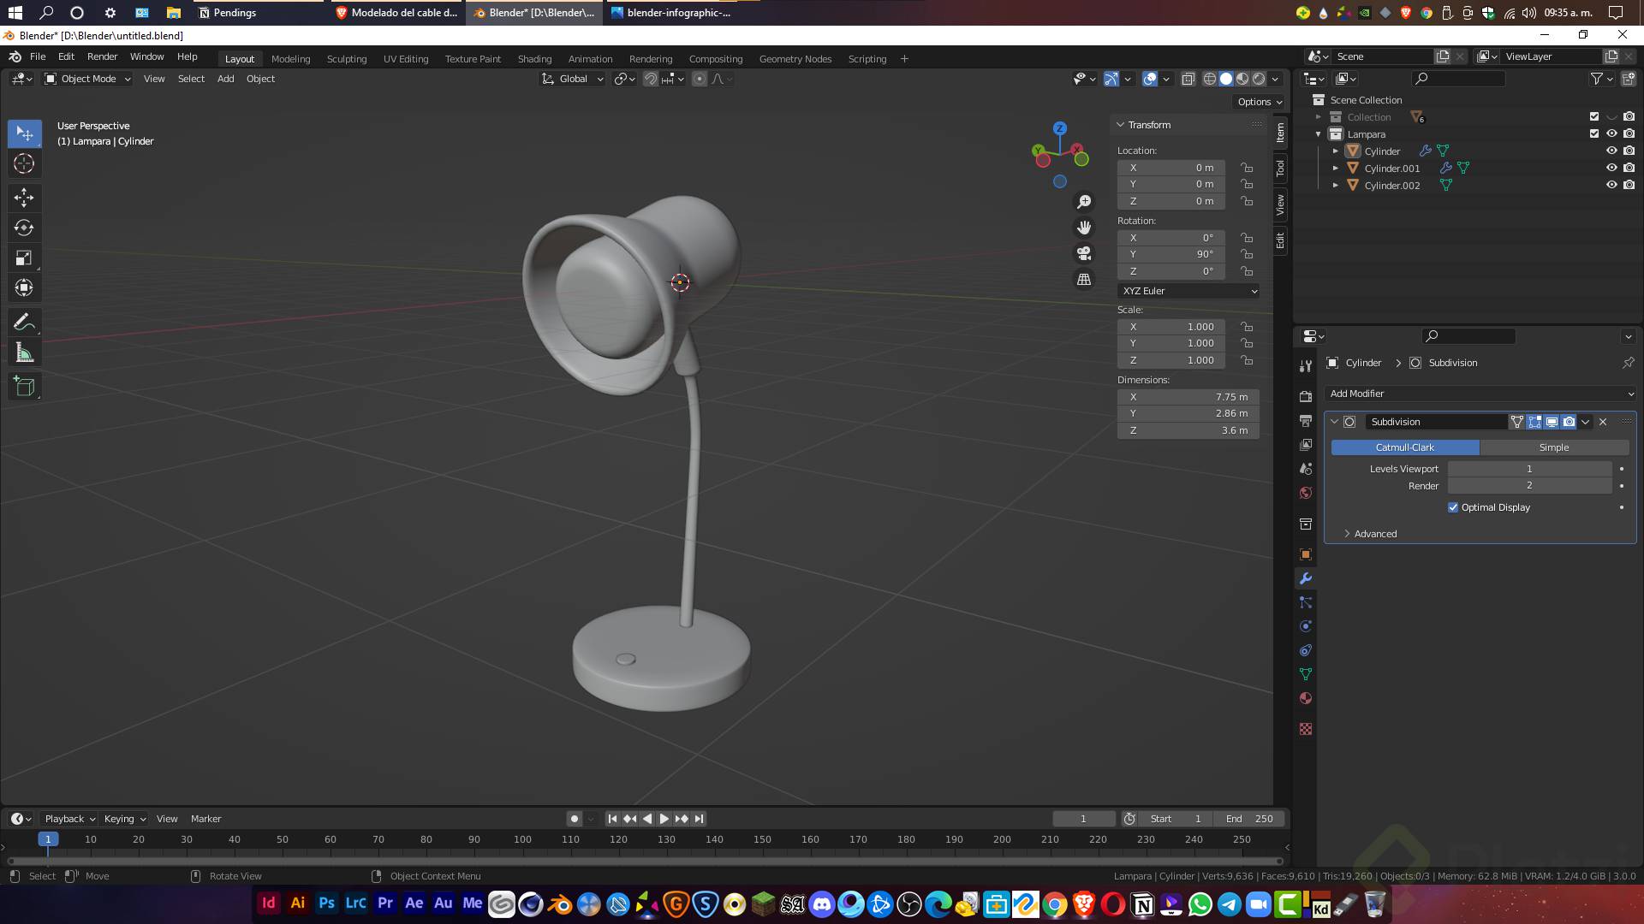Select the Simple subdivision type

pos(1553,447)
